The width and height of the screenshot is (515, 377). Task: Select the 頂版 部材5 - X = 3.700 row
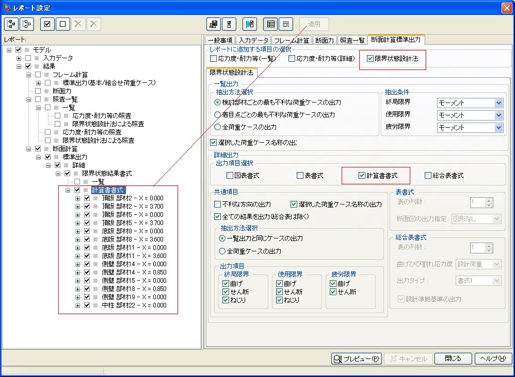point(133,223)
